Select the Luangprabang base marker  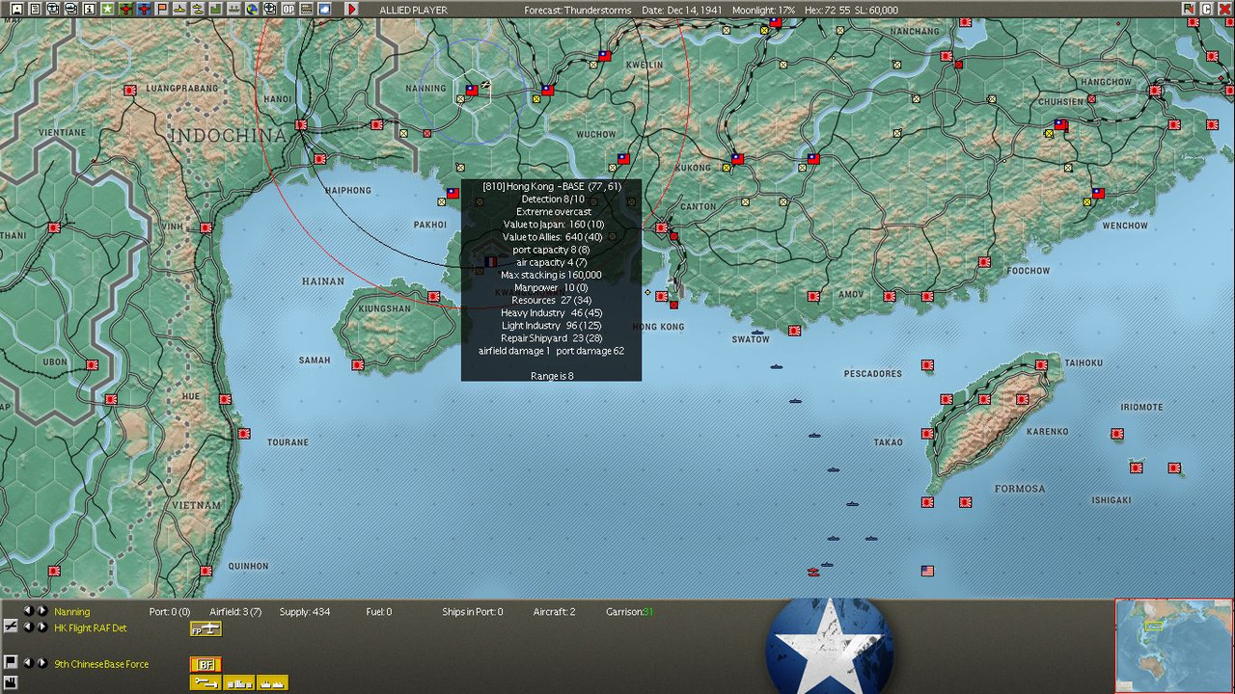pyautogui.click(x=130, y=91)
